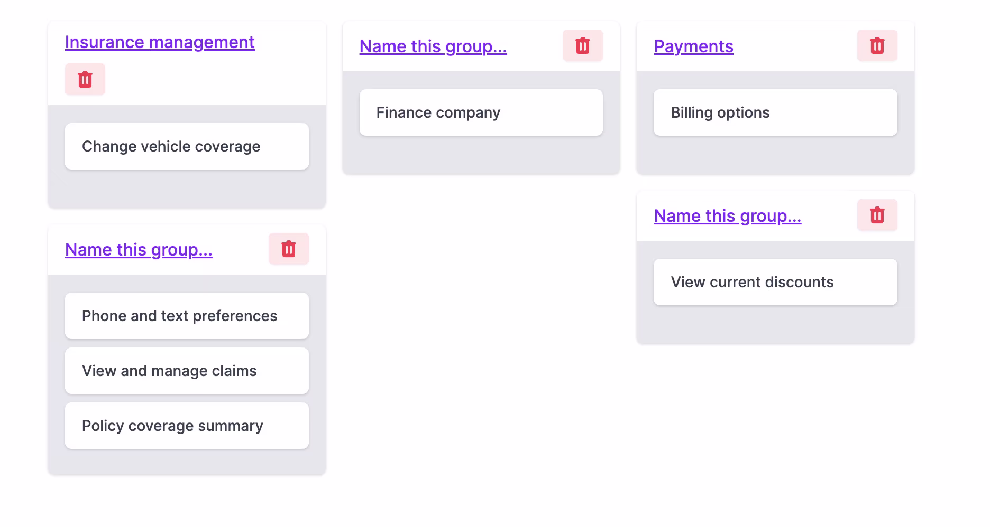Viewport: 990px width, 527px height.
Task: Name the group above View current discounts
Action: coord(727,216)
